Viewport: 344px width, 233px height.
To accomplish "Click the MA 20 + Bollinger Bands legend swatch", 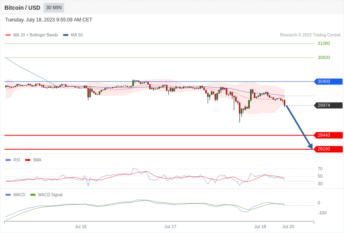I will (x=8, y=35).
